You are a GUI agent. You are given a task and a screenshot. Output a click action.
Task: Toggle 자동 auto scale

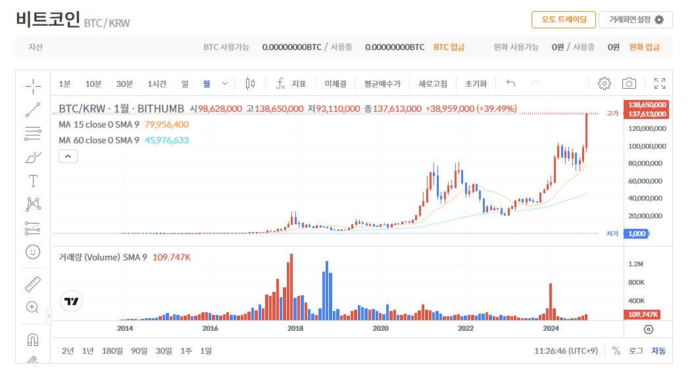click(x=658, y=351)
